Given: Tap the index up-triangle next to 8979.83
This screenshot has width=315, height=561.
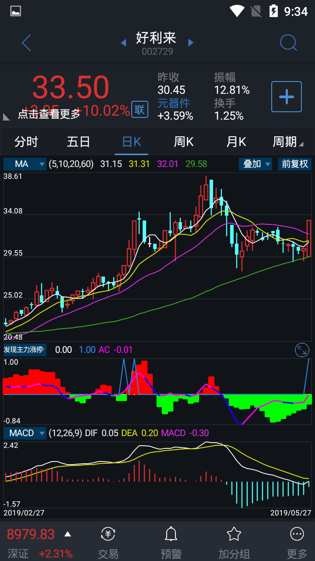Looking at the screenshot, I should pyautogui.click(x=67, y=534).
